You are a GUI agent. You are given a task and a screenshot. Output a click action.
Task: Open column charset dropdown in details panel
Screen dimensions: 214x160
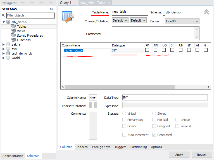[91, 105]
